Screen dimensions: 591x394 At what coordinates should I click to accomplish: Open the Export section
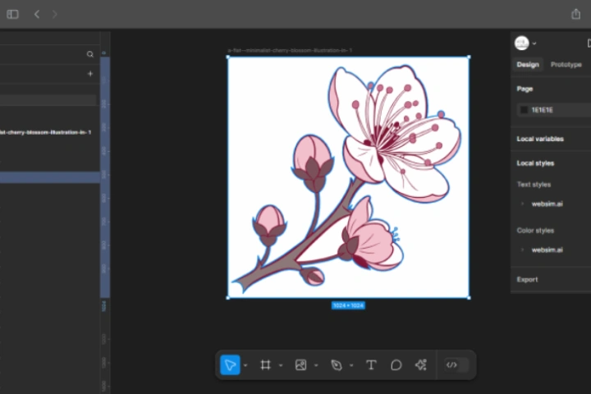[x=527, y=279]
